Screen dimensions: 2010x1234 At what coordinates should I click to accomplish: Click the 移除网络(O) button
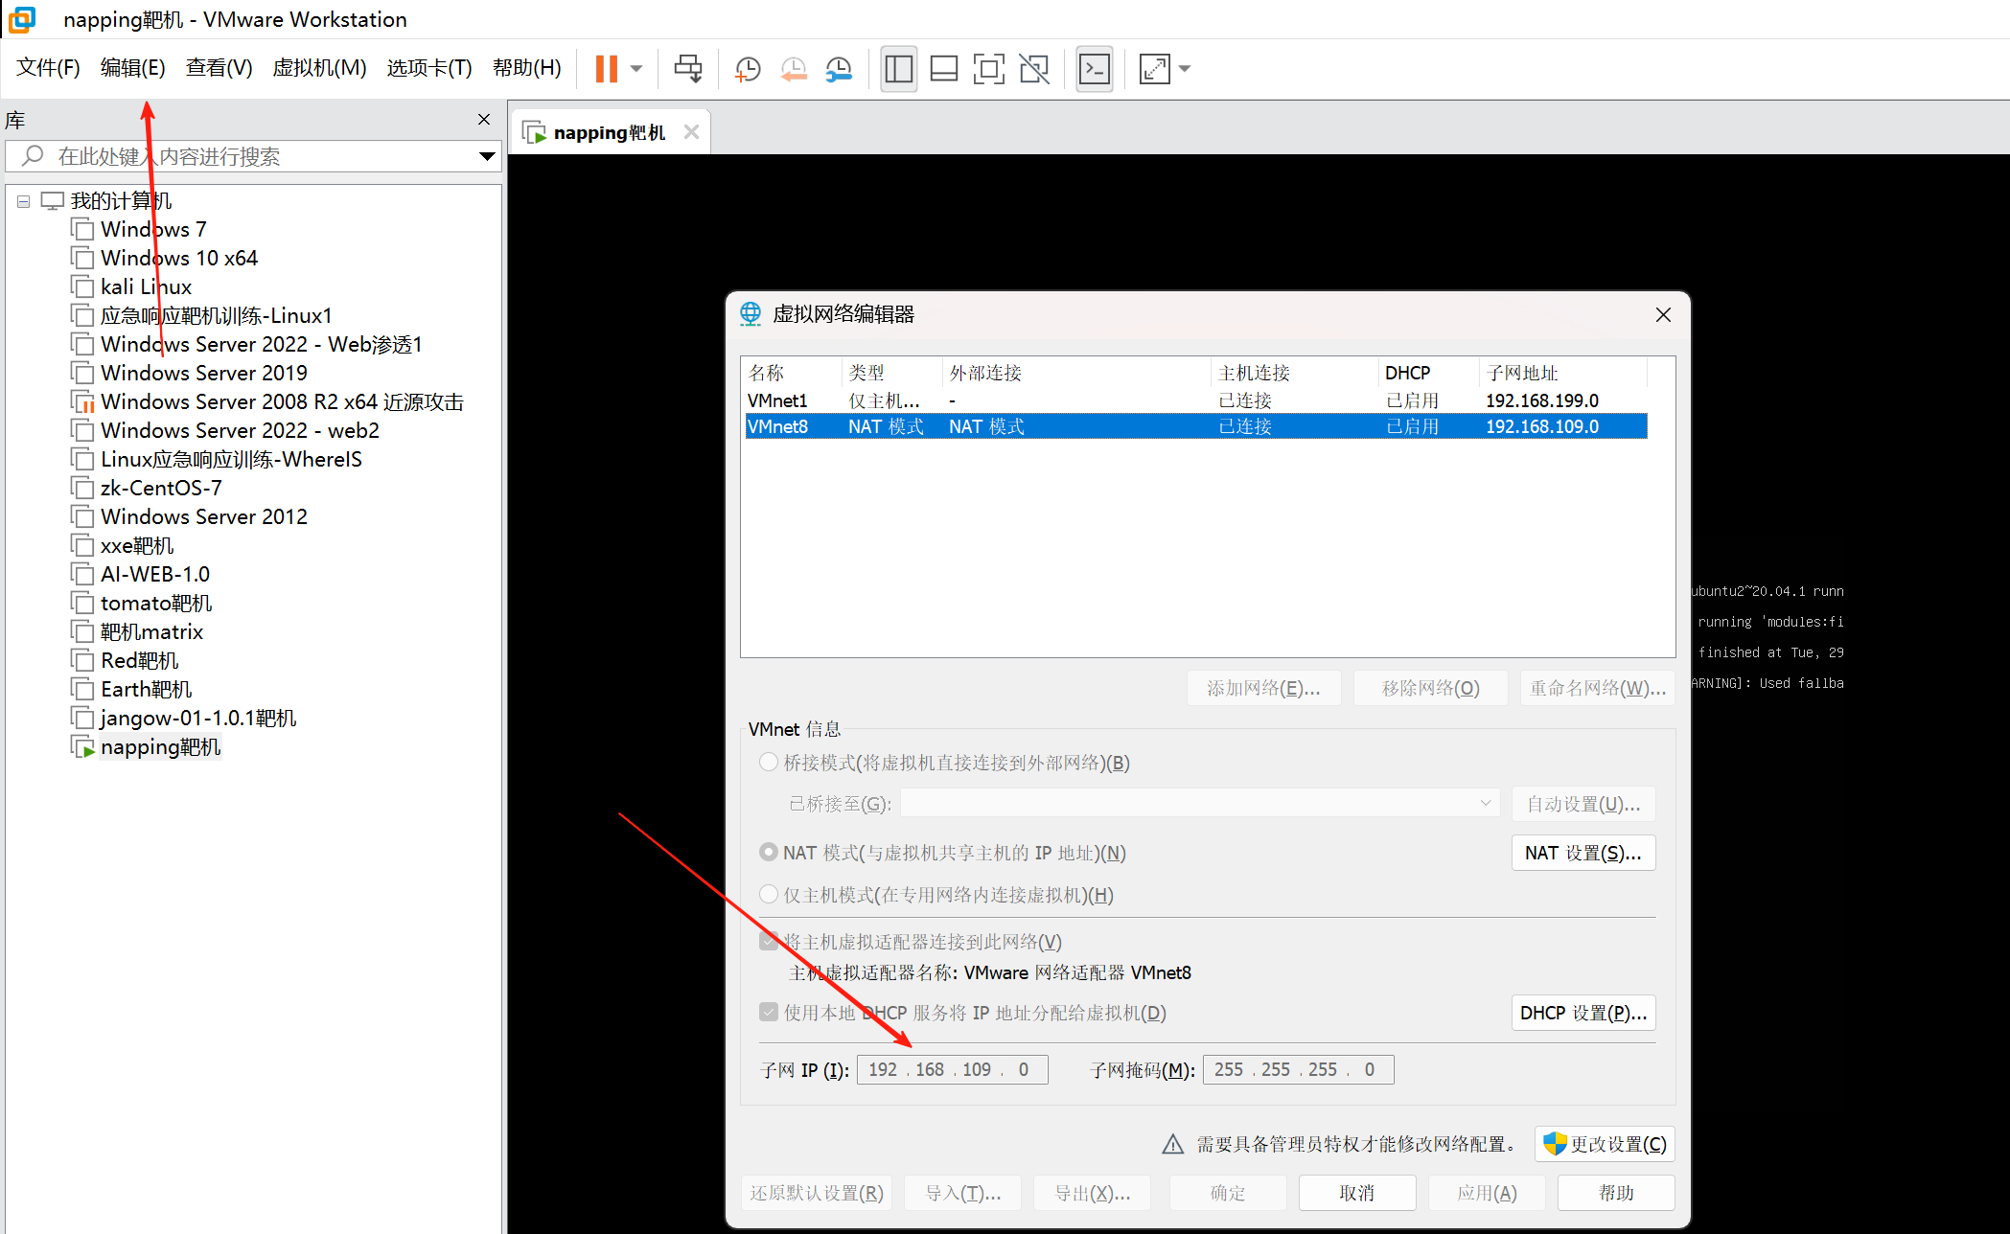tap(1430, 688)
